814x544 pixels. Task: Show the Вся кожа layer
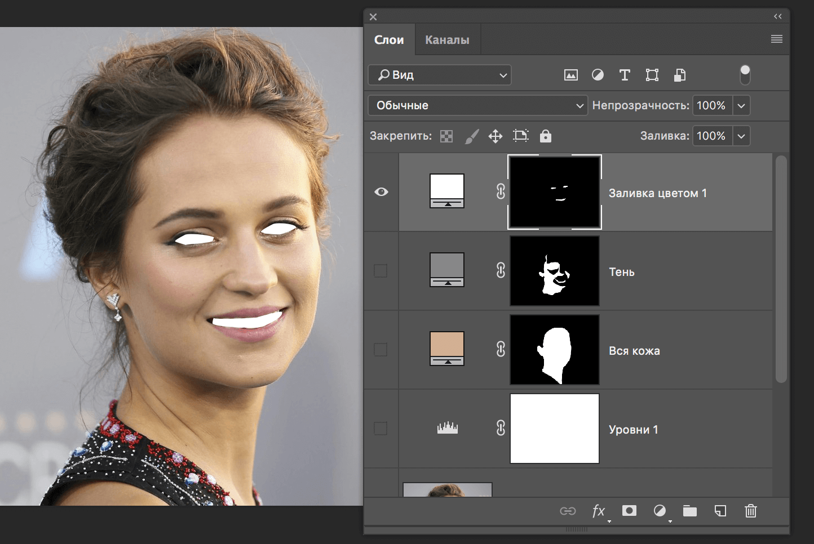point(381,350)
